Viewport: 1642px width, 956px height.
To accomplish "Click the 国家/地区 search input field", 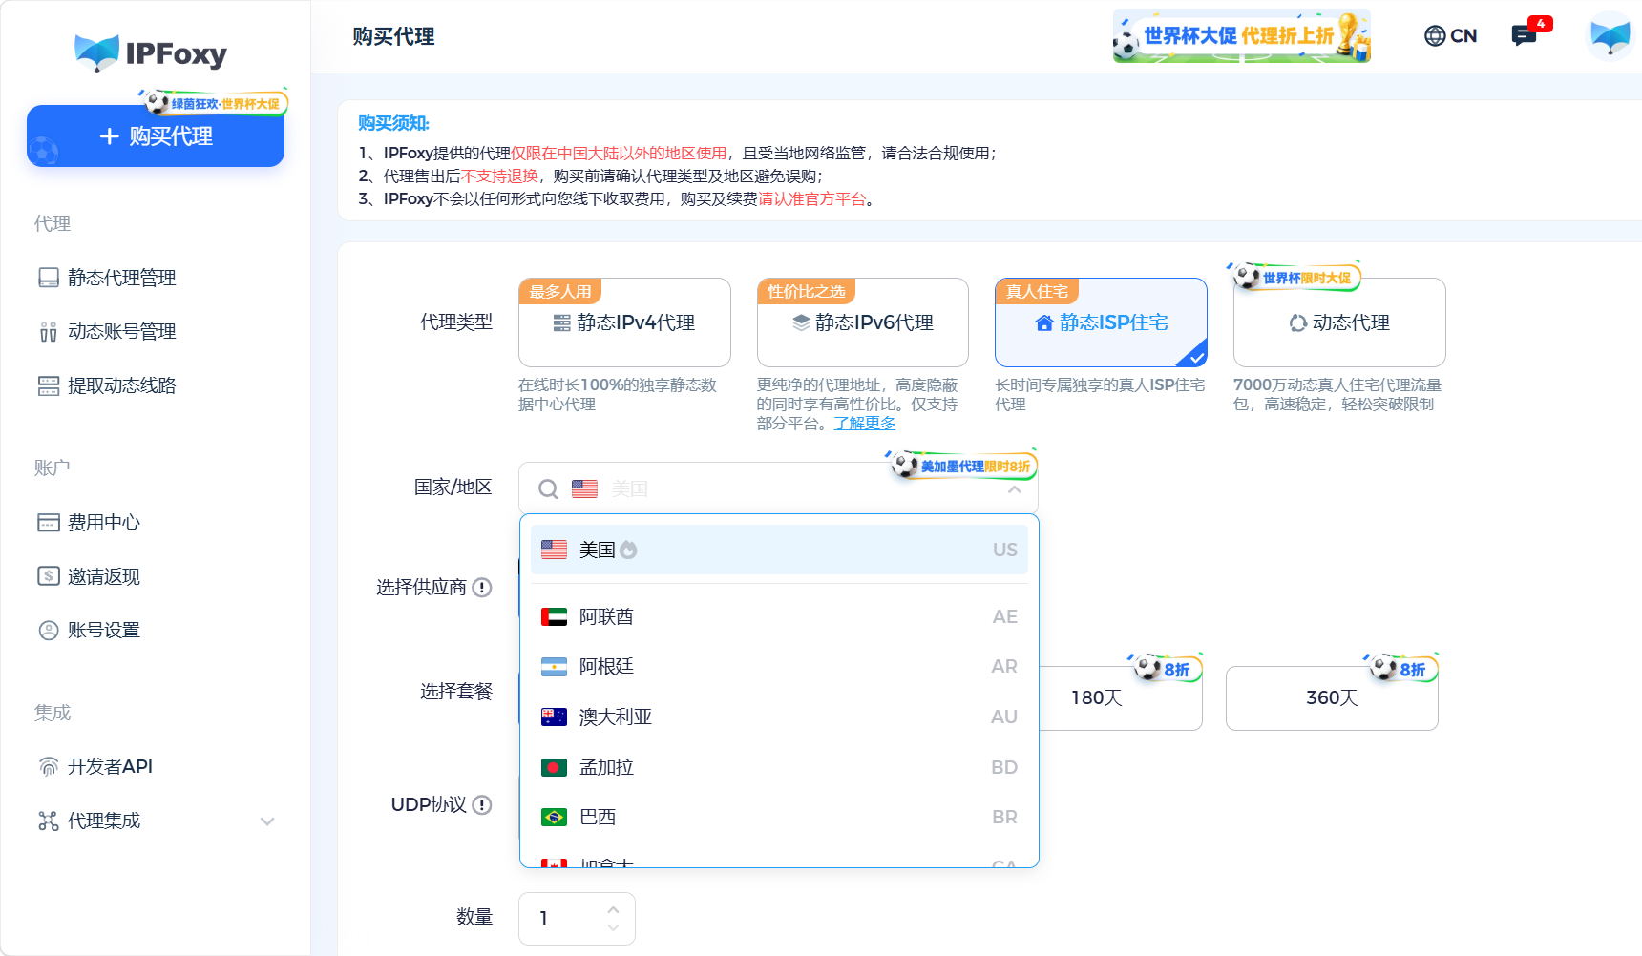I will [778, 488].
